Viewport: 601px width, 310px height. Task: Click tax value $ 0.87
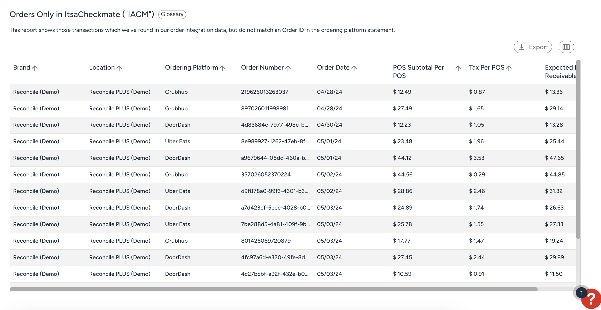pos(477,92)
